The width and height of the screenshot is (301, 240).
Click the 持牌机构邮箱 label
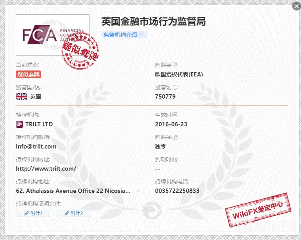[x=33, y=137]
